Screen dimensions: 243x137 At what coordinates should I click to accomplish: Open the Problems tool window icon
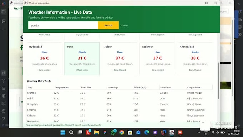coord(4,111)
